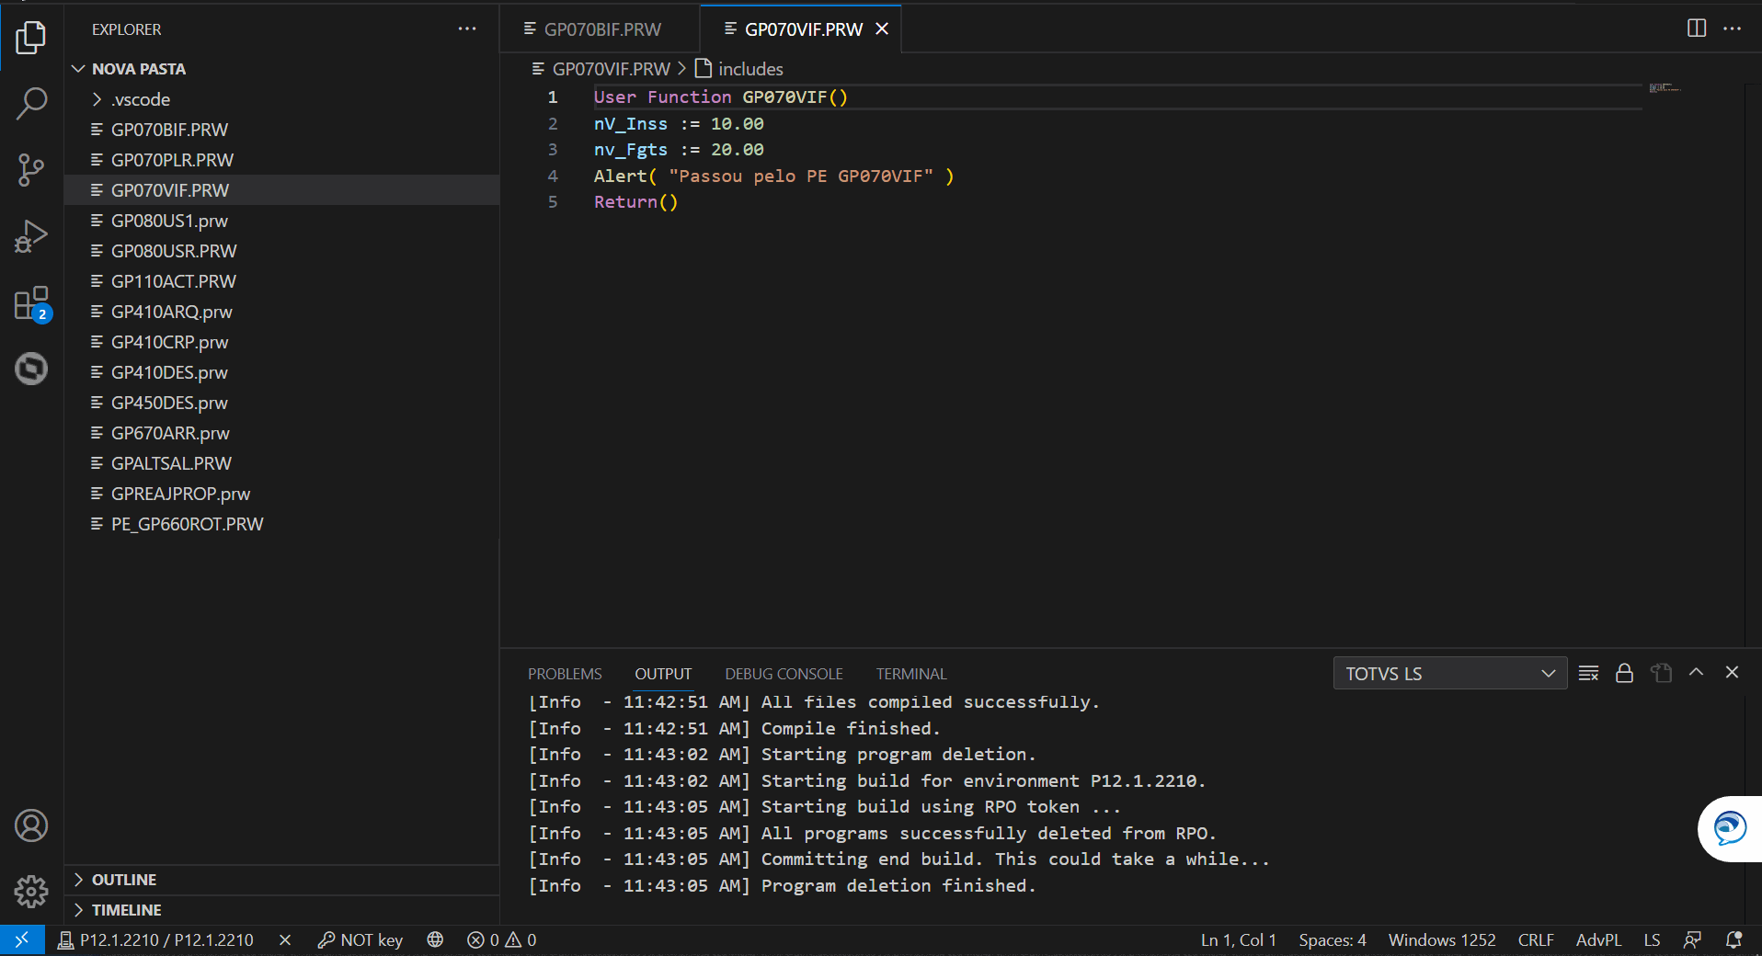Click LS status bar item
This screenshot has height=956, width=1762.
click(x=1653, y=940)
